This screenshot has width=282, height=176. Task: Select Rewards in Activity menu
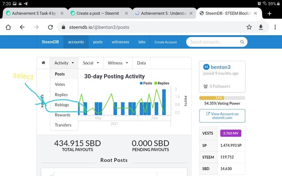(x=64, y=115)
